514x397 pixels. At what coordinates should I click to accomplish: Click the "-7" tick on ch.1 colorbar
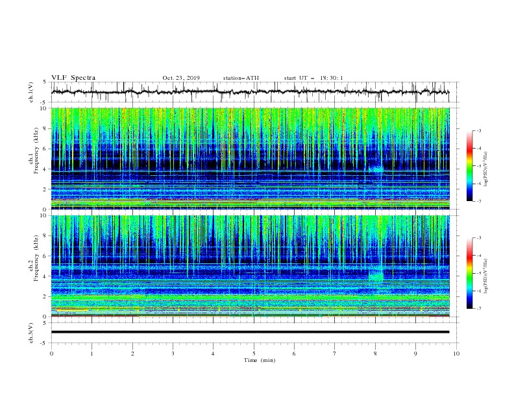tap(479, 201)
